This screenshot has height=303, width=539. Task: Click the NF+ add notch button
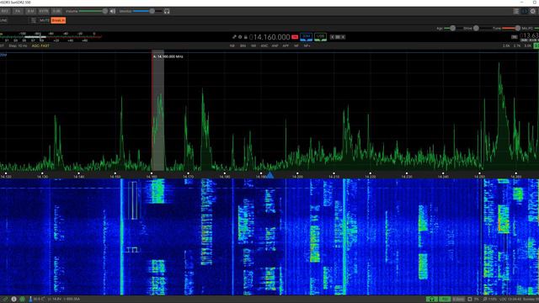point(307,45)
